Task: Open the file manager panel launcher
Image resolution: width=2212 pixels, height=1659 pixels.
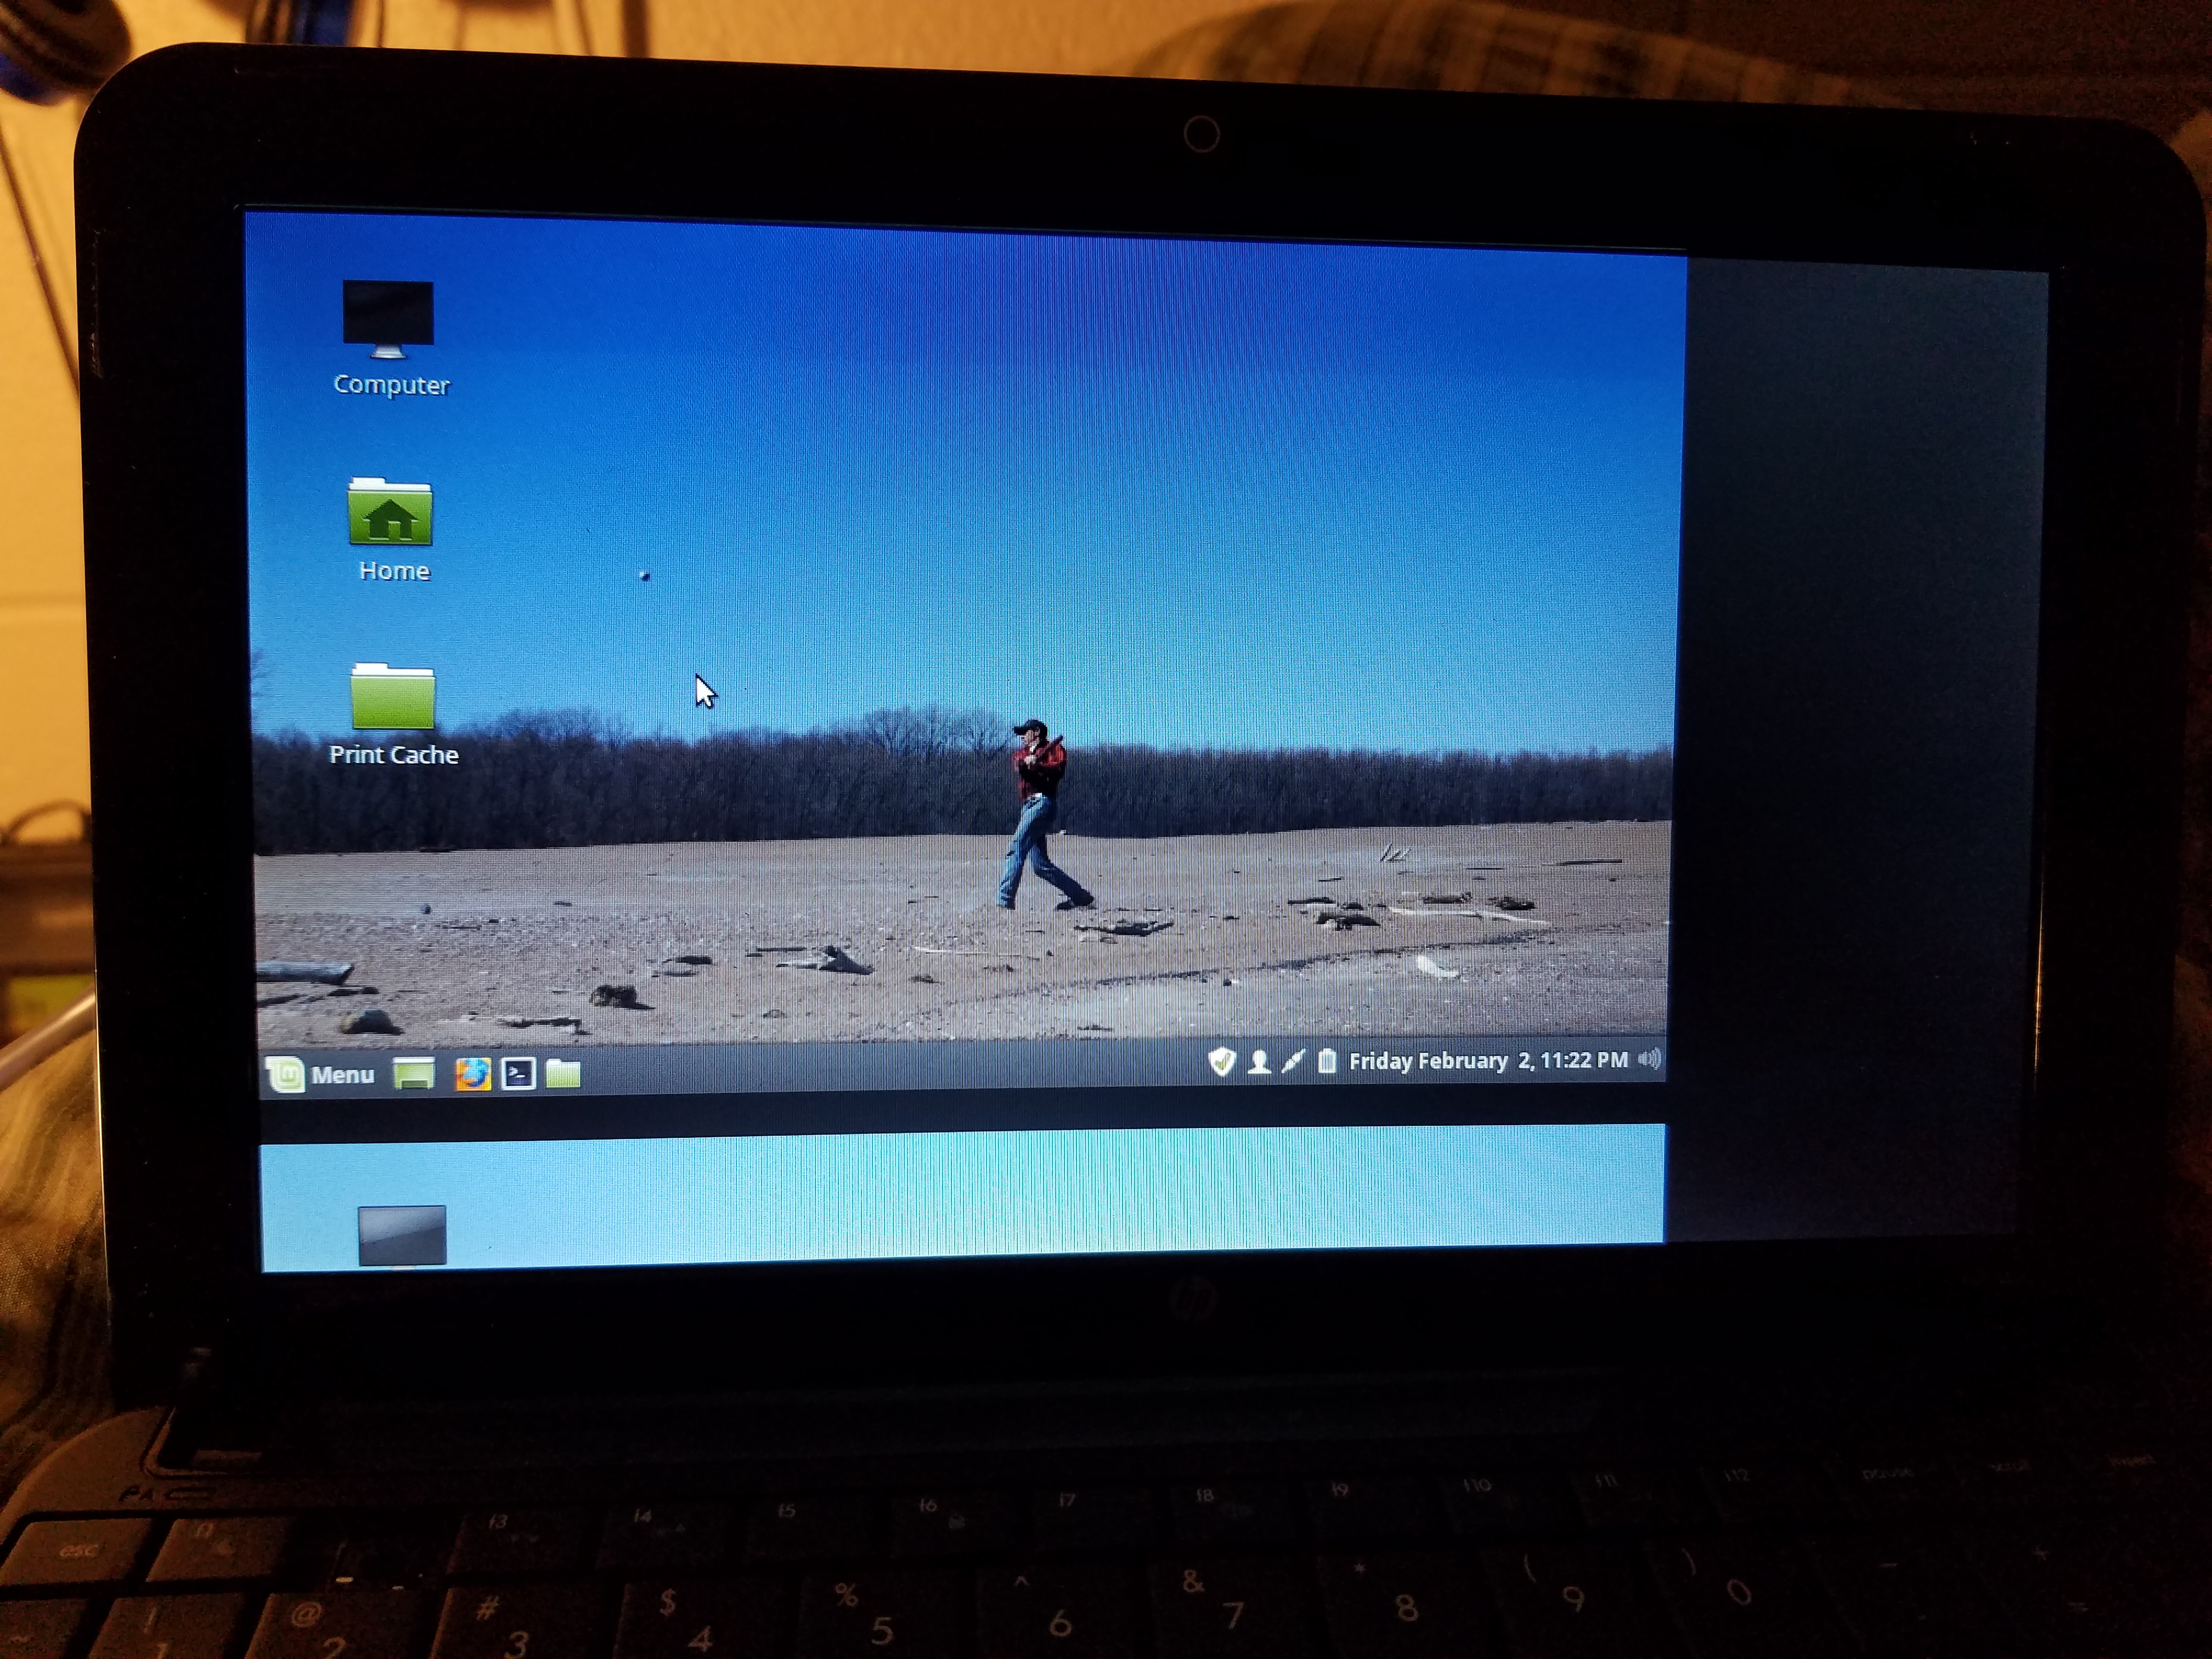Action: tap(563, 1074)
